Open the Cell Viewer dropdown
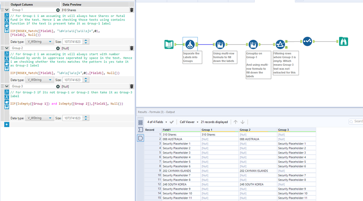The height and width of the screenshot is (201, 363). click(x=189, y=122)
